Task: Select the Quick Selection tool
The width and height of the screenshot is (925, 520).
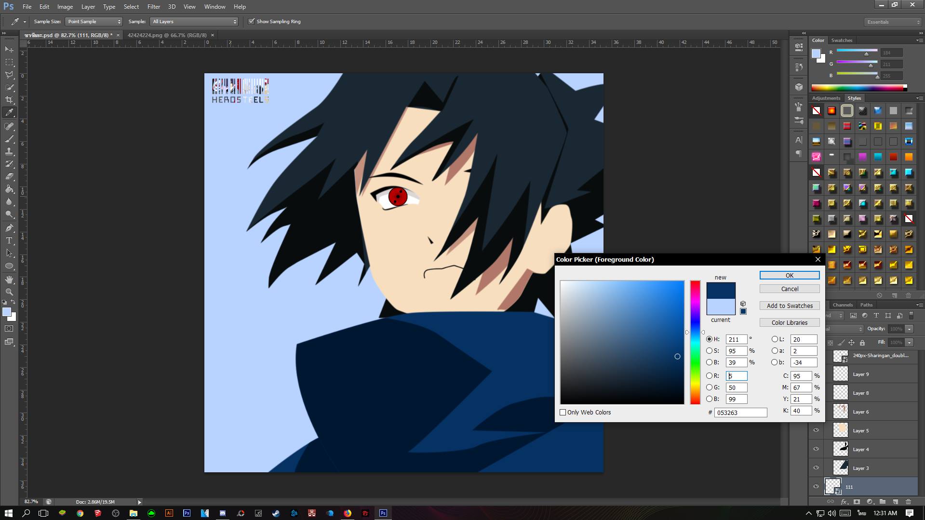Action: coord(9,87)
